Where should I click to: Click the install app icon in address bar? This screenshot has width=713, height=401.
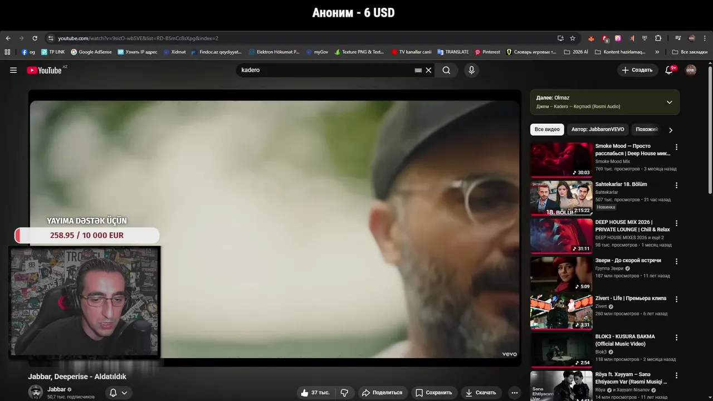pyautogui.click(x=560, y=38)
